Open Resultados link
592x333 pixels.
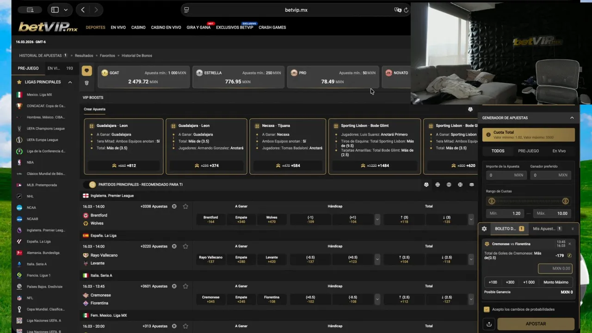(x=84, y=55)
